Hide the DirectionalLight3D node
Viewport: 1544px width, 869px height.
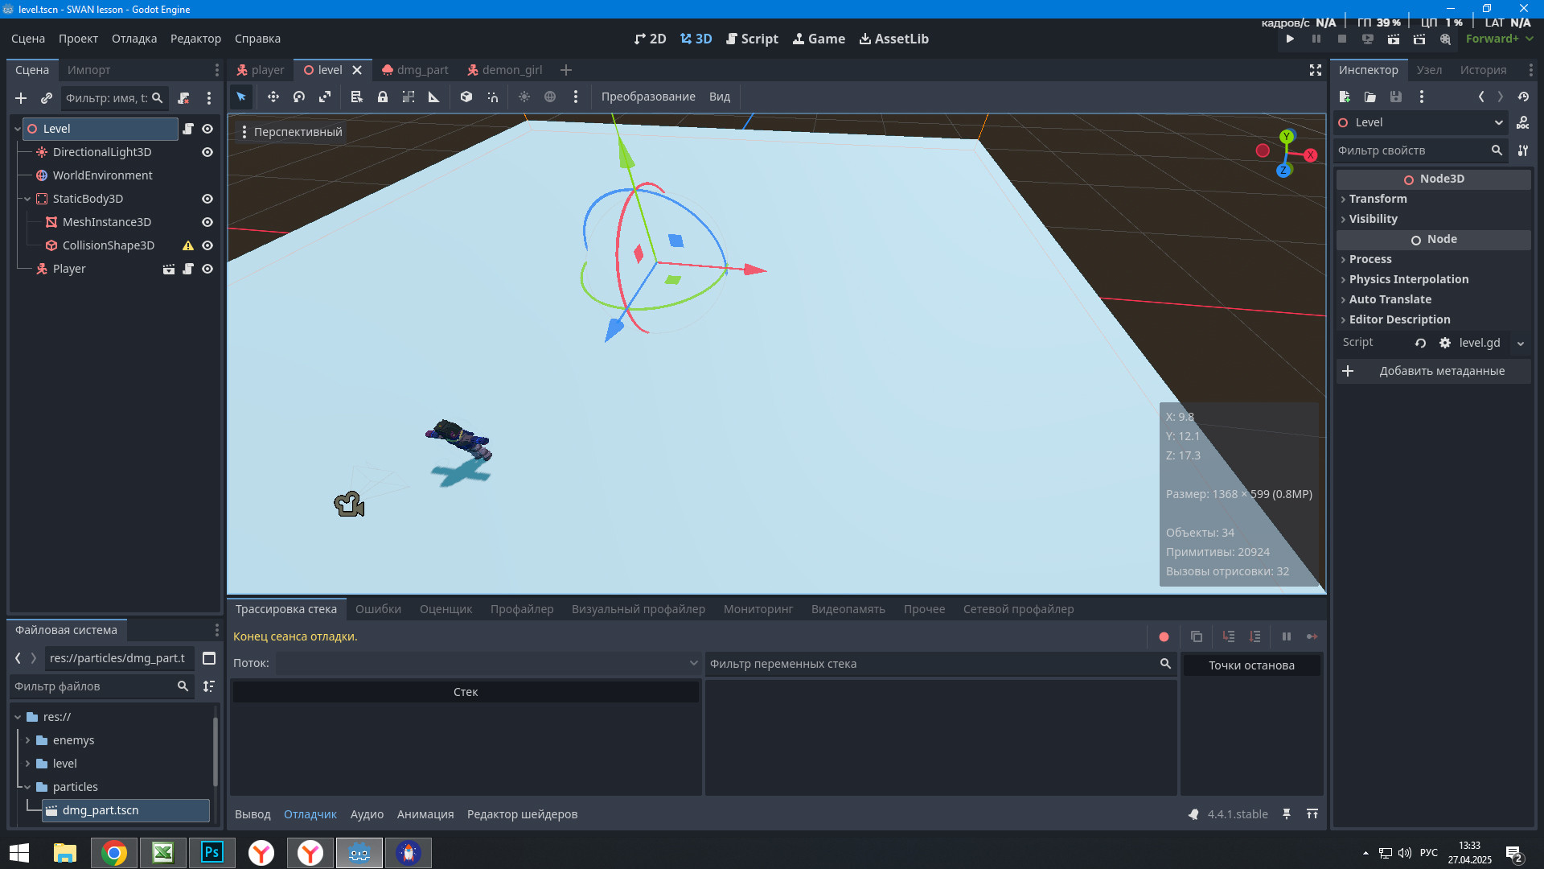pyautogui.click(x=207, y=152)
